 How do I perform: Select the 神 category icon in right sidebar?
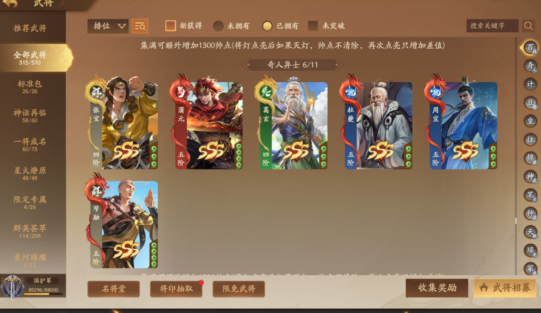(530, 177)
